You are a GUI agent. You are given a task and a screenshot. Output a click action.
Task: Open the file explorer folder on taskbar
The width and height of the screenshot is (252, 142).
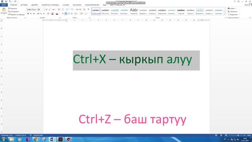coord(11,139)
